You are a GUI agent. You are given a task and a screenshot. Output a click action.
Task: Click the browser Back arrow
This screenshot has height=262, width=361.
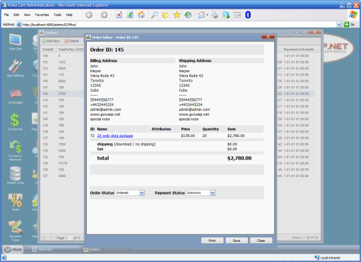pos(89,15)
